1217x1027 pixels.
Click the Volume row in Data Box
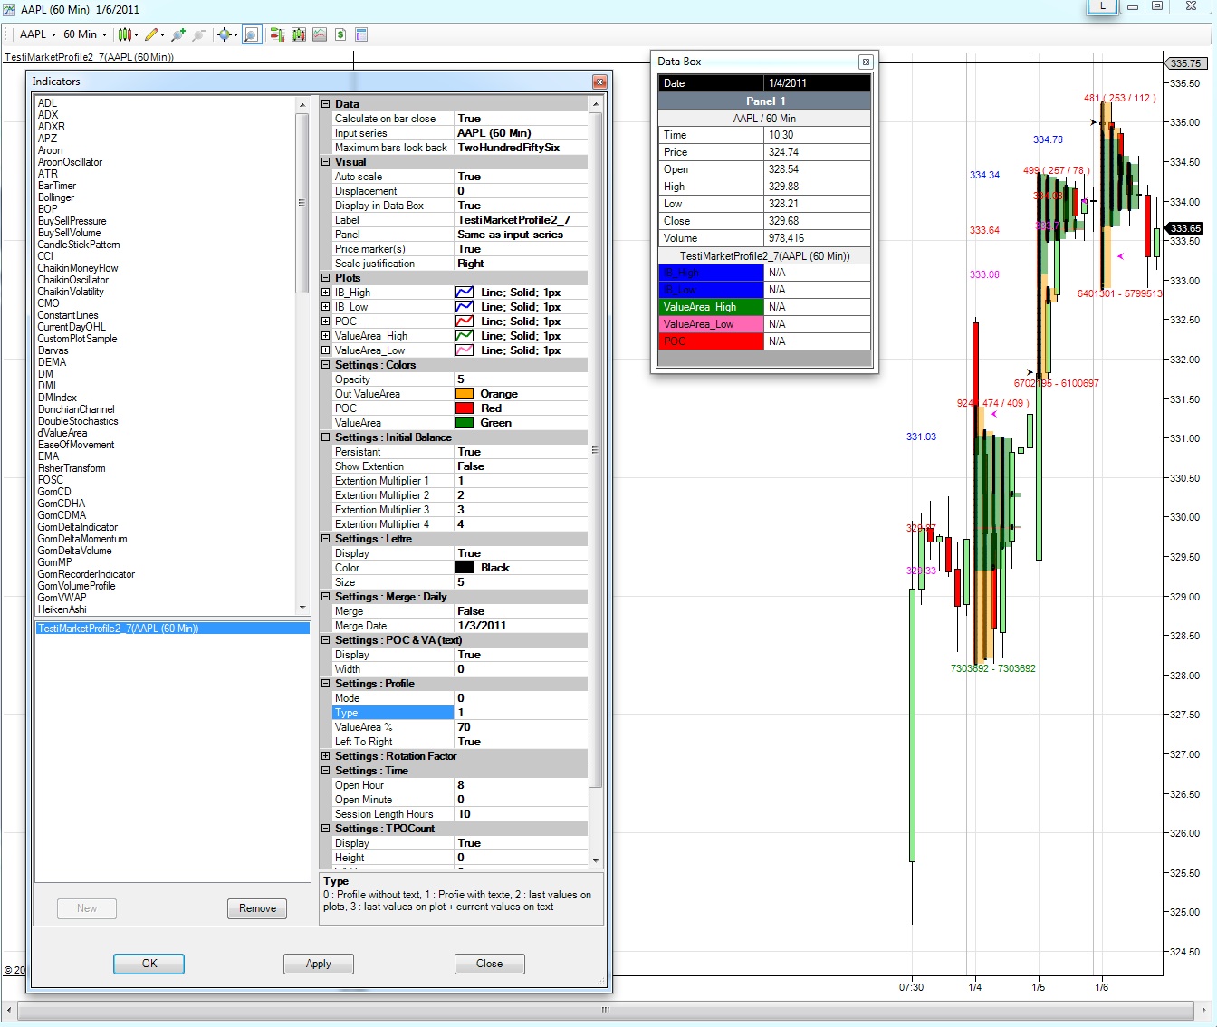coord(764,238)
